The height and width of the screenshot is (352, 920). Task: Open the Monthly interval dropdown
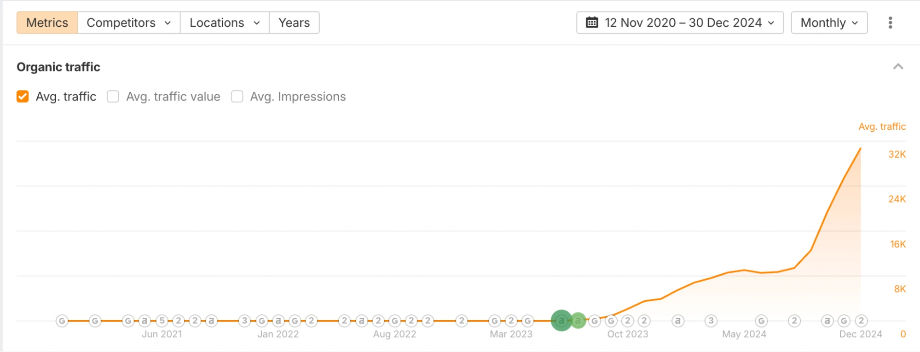coord(829,23)
